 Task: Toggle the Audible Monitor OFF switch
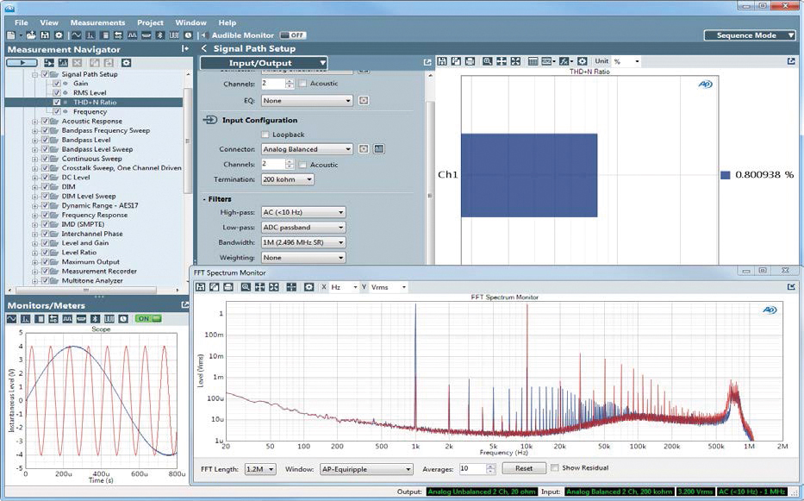tap(293, 35)
